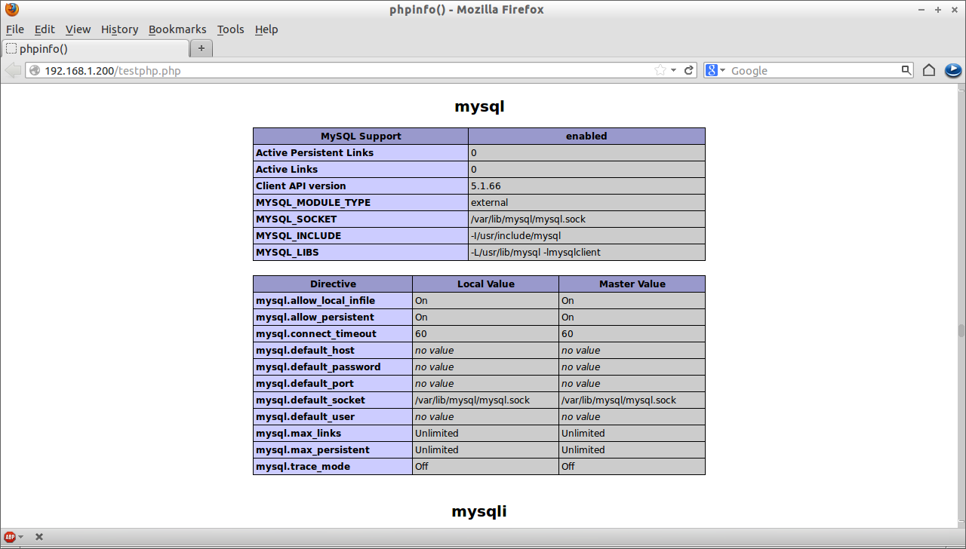Click the mysql.trace_mode local value Off
The width and height of the screenshot is (966, 549).
point(422,467)
